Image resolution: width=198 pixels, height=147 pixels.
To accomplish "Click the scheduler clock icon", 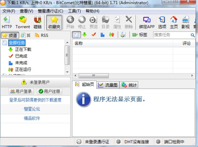I will point(123,35).
